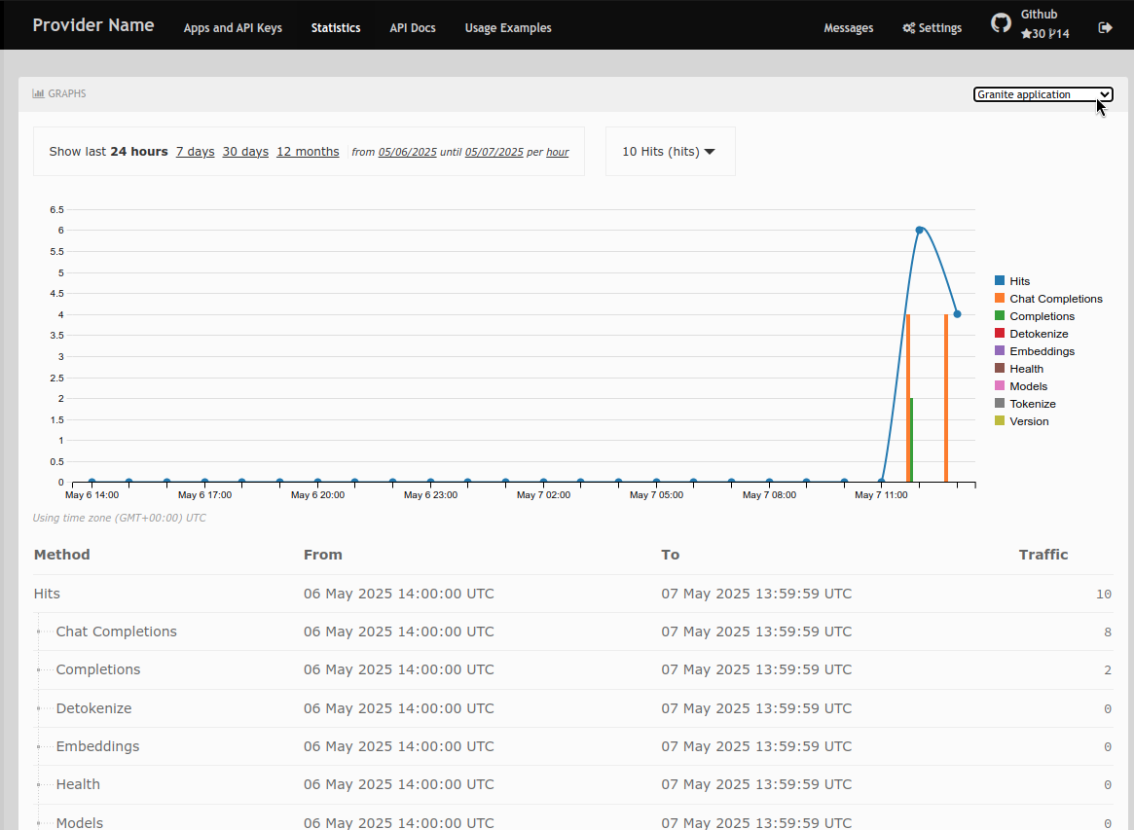
Task: Click the Provider Name brand link
Action: 93,24
